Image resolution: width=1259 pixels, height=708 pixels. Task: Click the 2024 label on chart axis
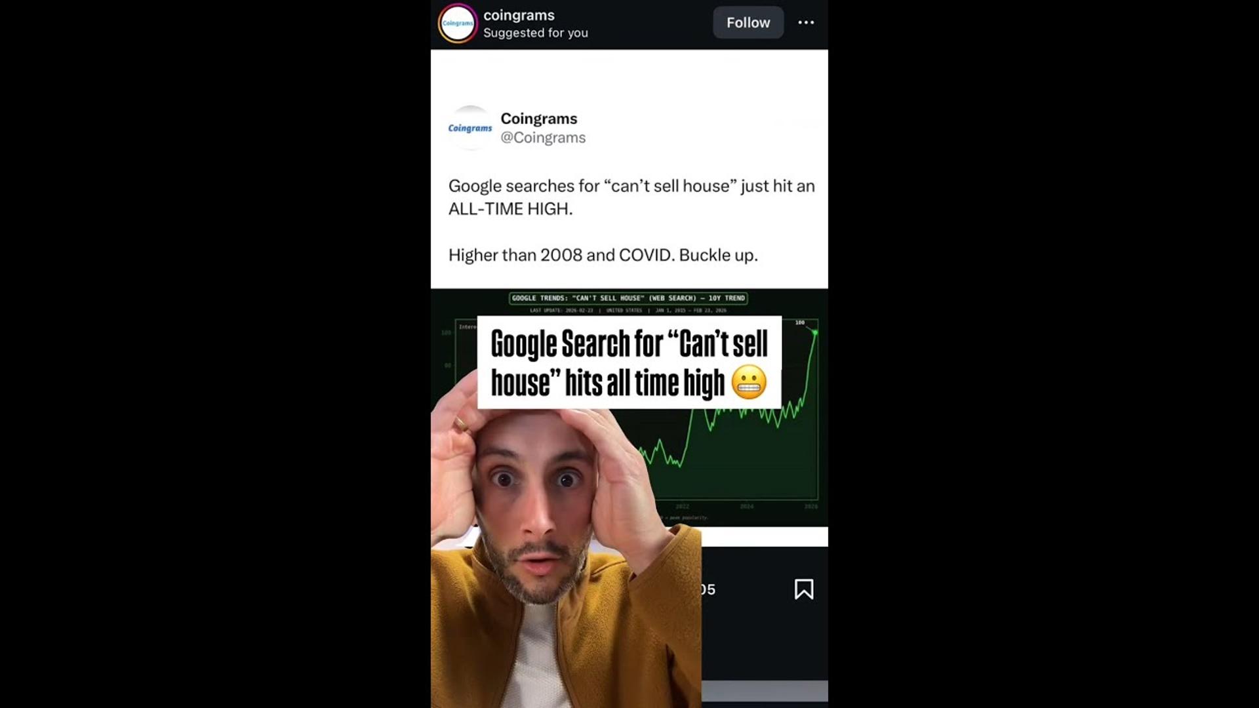(747, 507)
